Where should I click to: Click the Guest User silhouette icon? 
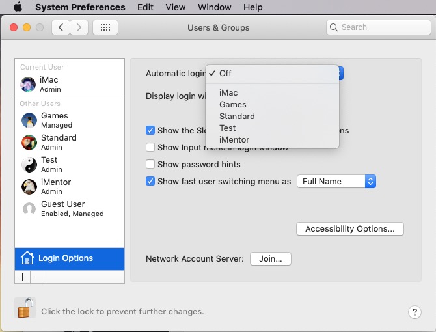coord(29,209)
